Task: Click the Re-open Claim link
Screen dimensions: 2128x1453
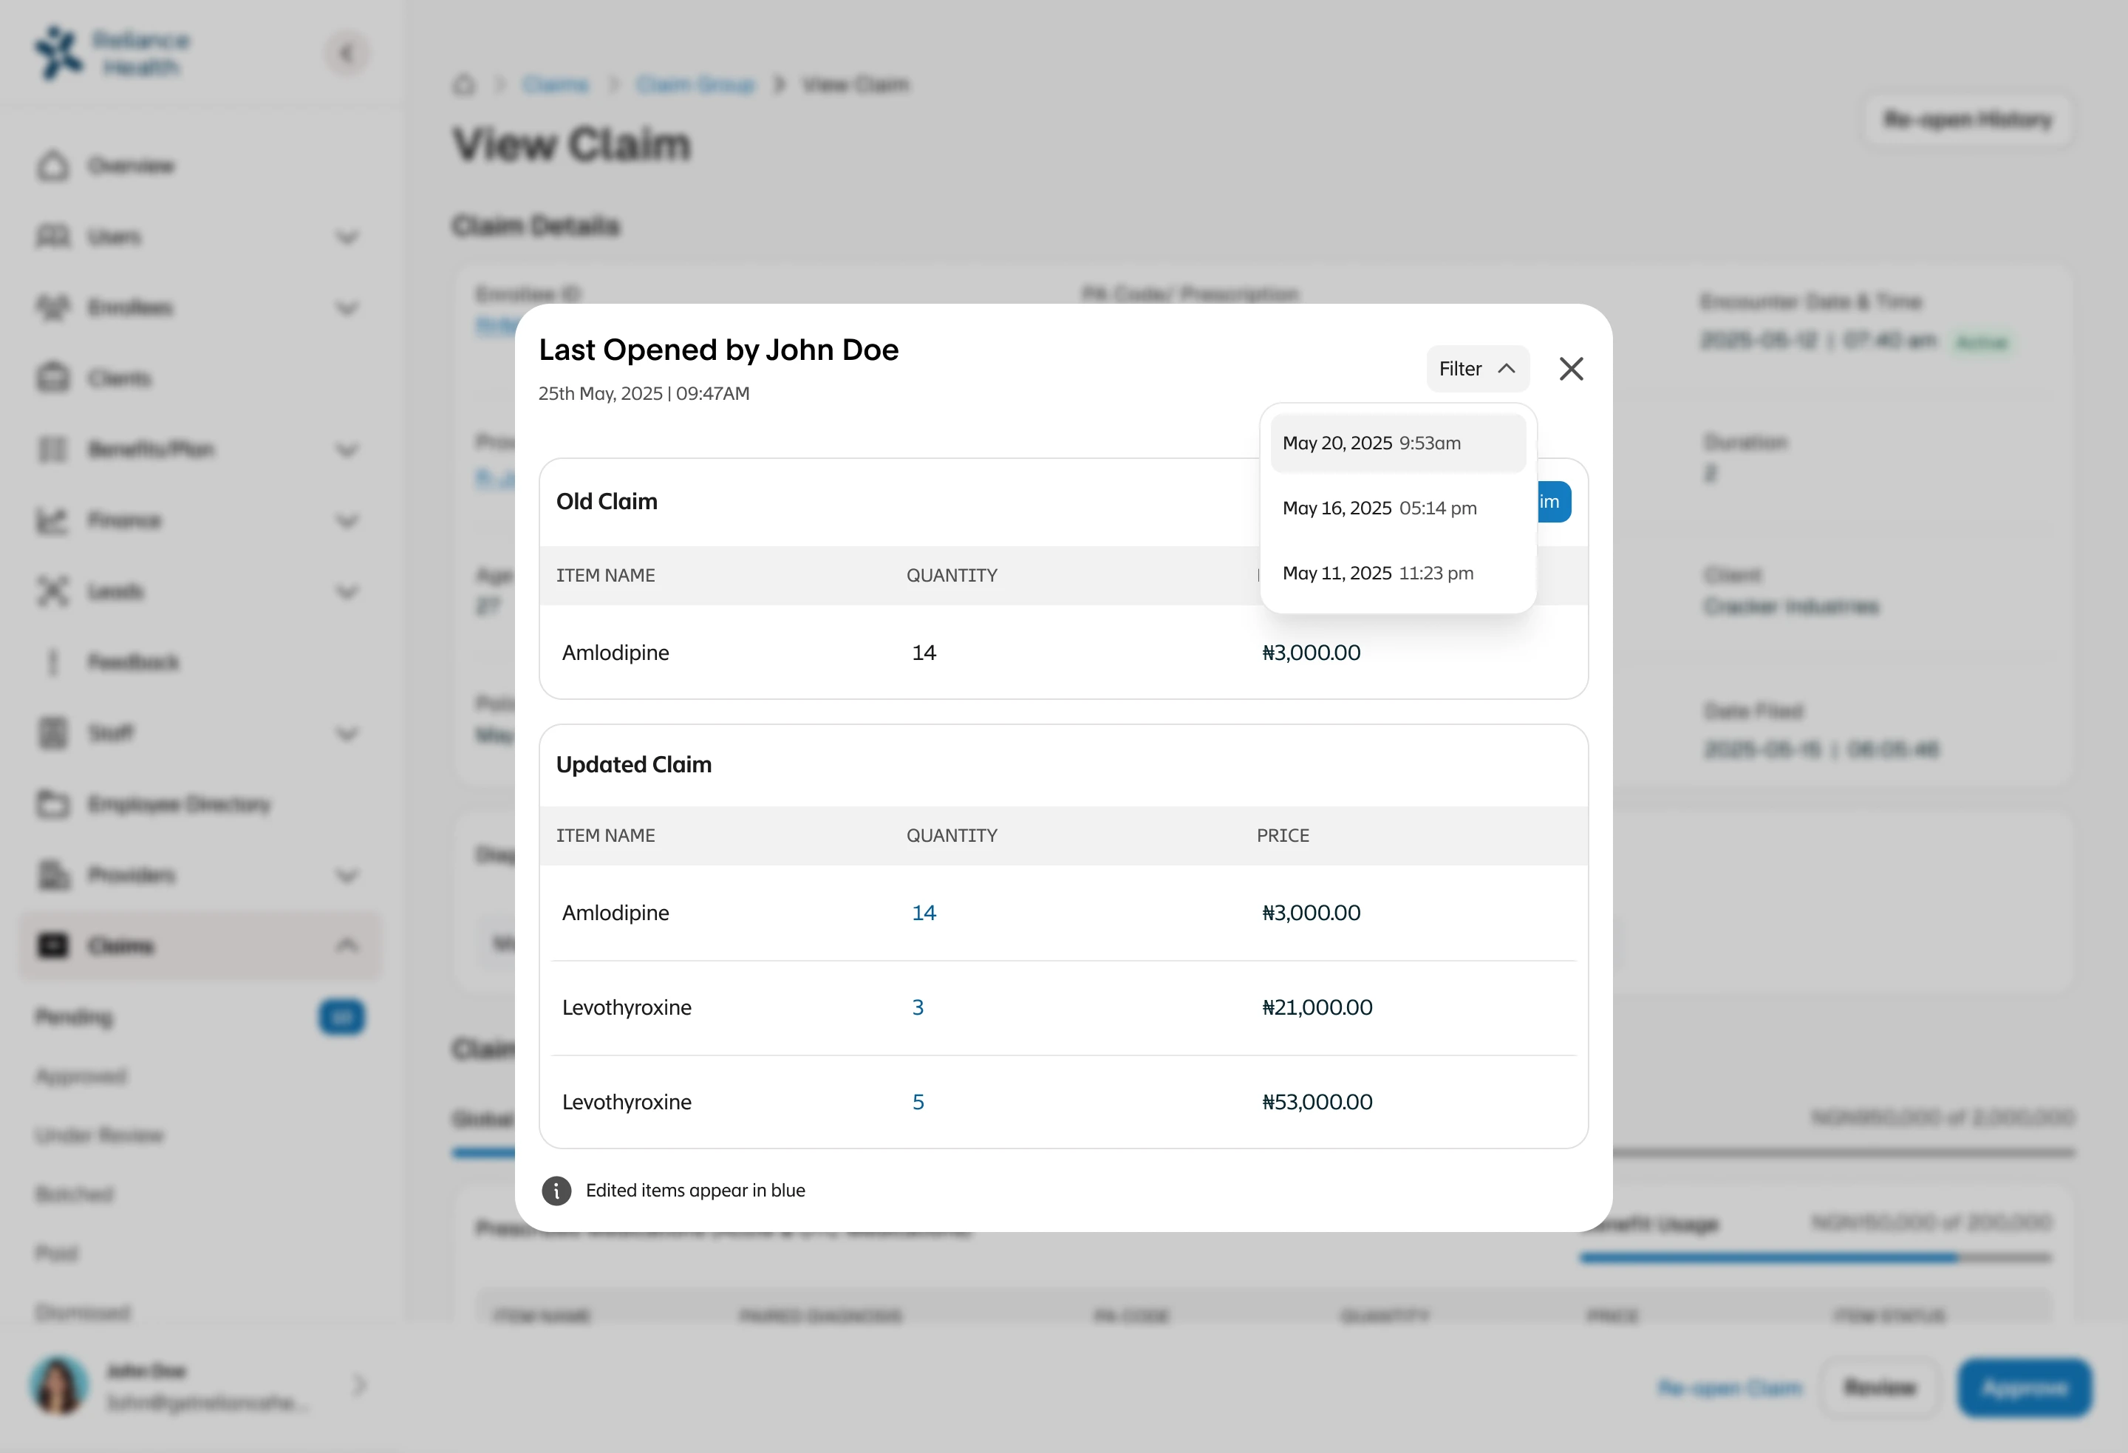Action: (1730, 1388)
